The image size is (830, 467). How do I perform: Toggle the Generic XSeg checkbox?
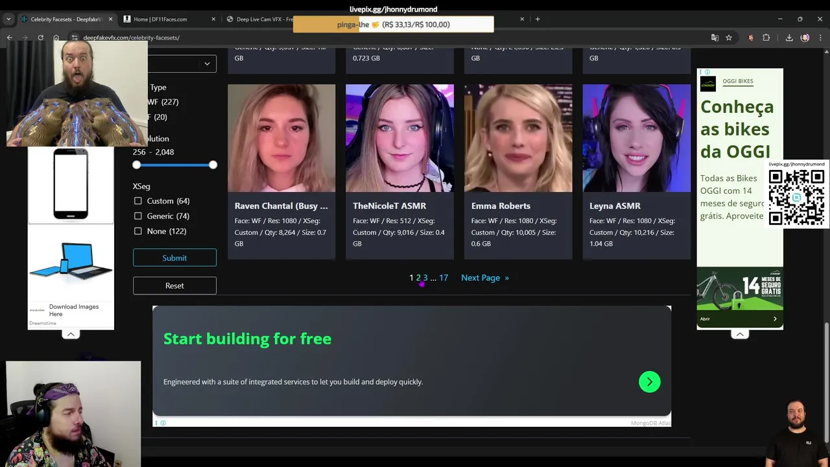(137, 216)
